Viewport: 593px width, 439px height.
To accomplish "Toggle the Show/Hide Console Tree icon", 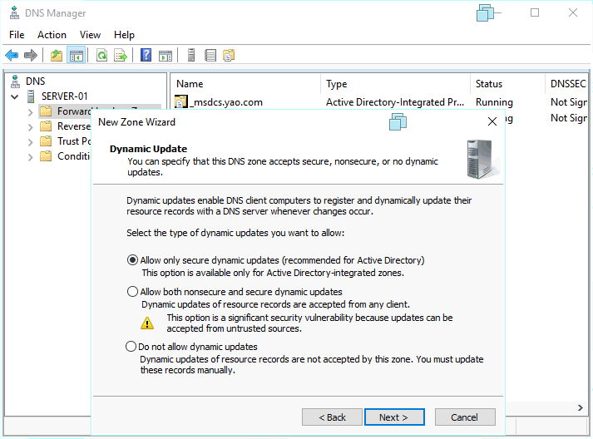I will pyautogui.click(x=77, y=56).
